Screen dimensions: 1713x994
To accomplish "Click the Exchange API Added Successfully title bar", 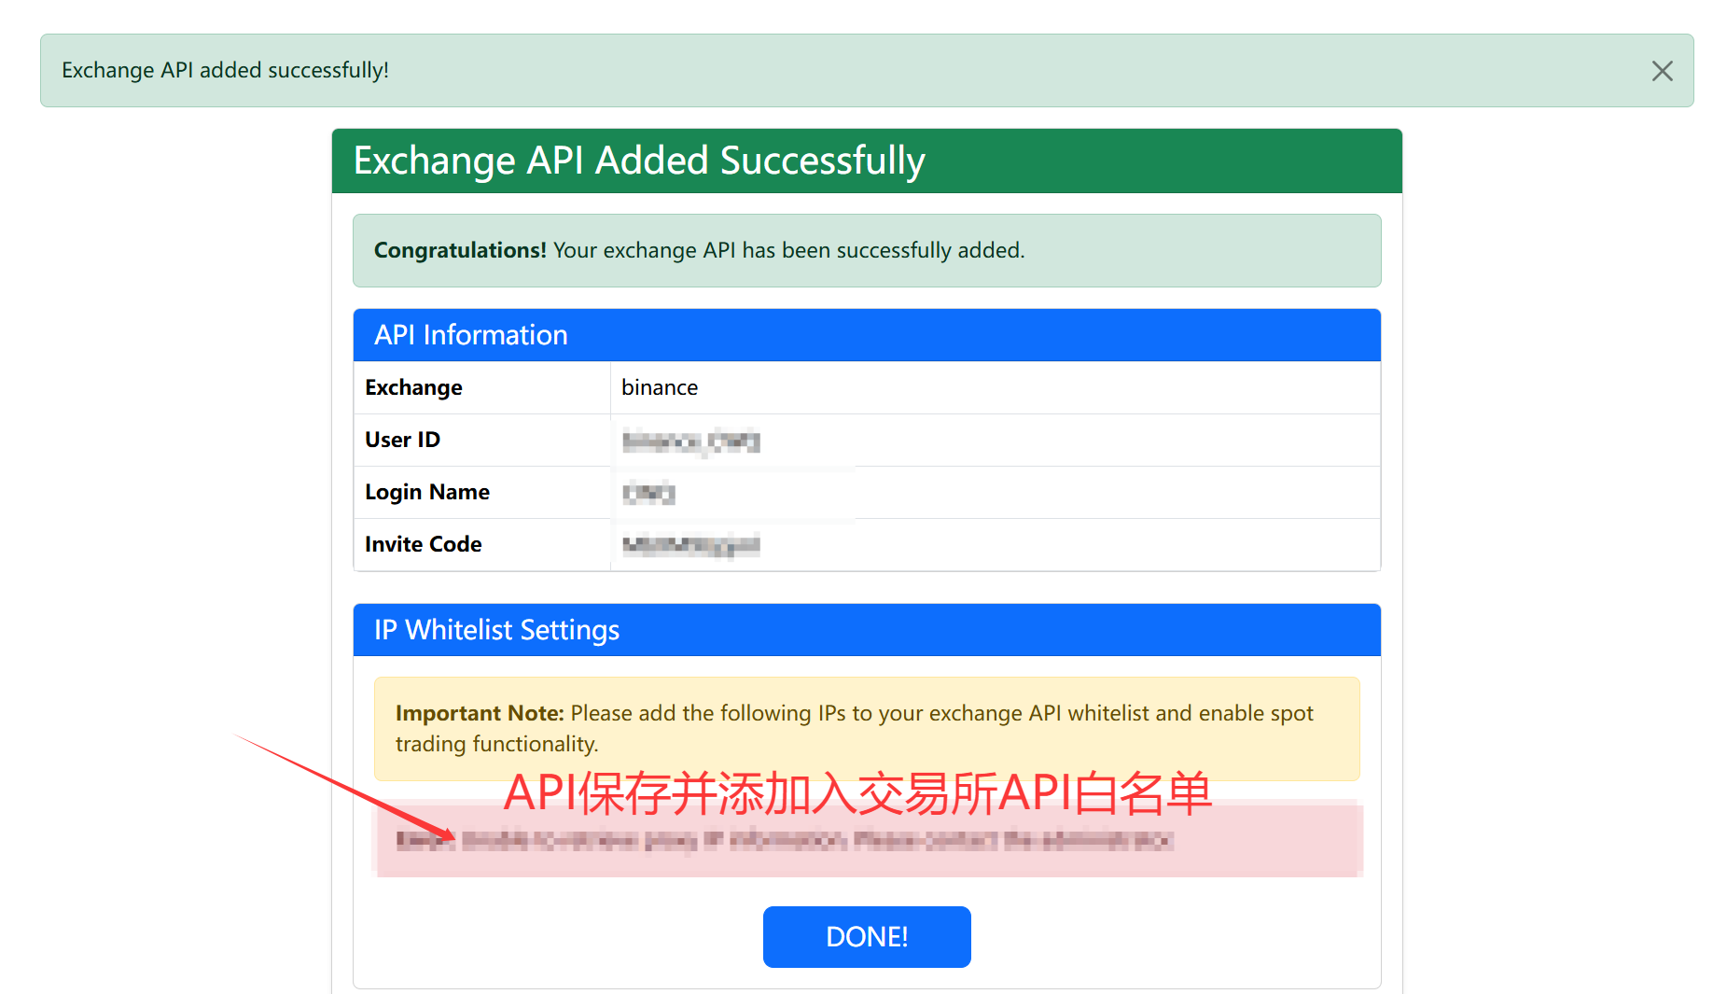I will 639,160.
